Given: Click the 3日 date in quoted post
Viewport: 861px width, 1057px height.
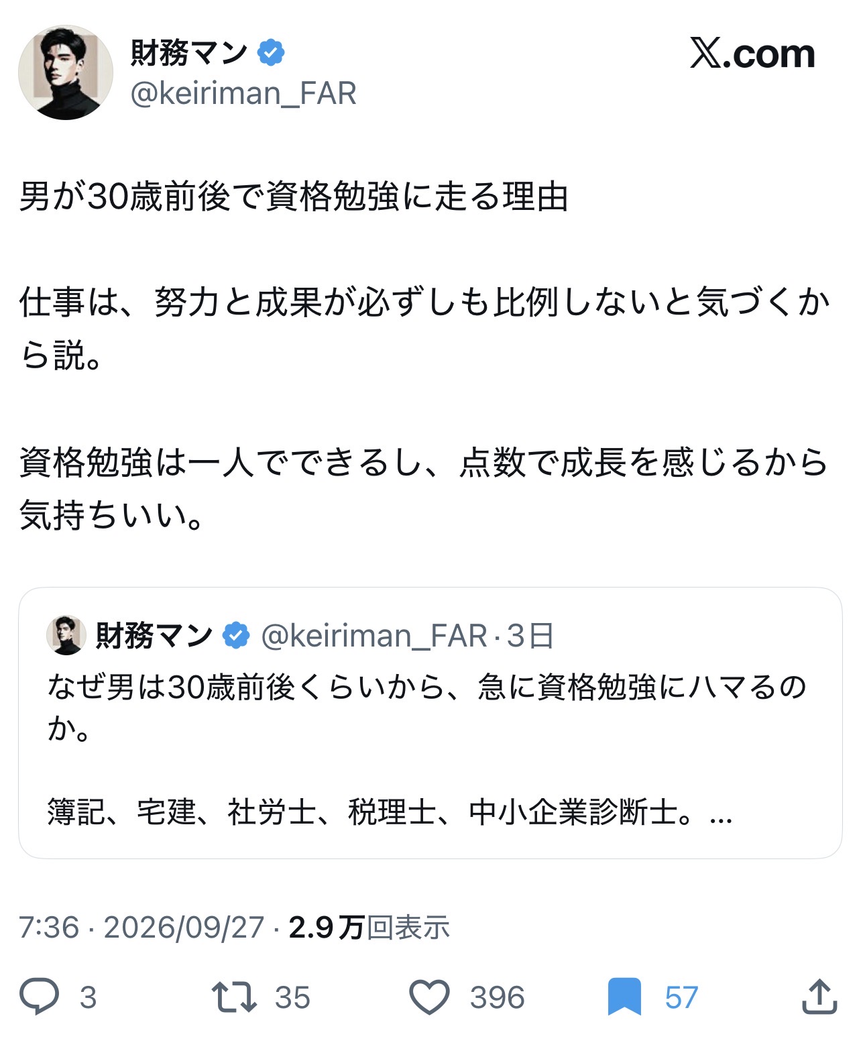Looking at the screenshot, I should (530, 635).
